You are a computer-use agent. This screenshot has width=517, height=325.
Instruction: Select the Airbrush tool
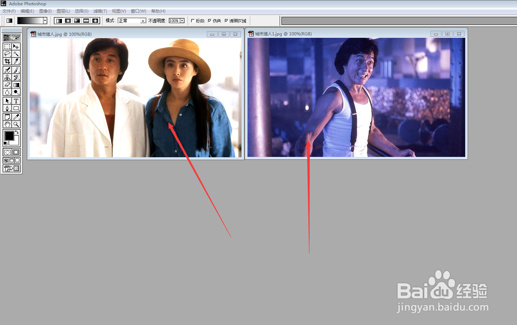pyautogui.click(x=7, y=70)
